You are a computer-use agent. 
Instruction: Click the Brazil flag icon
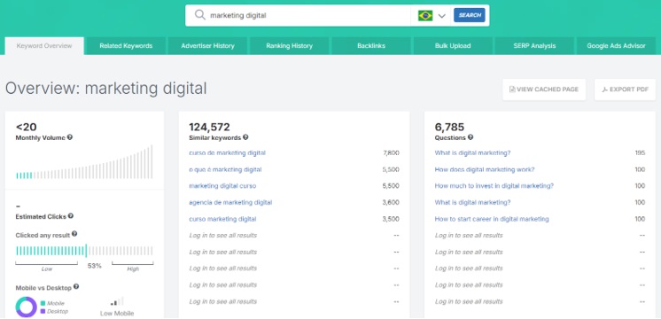pyautogui.click(x=425, y=16)
